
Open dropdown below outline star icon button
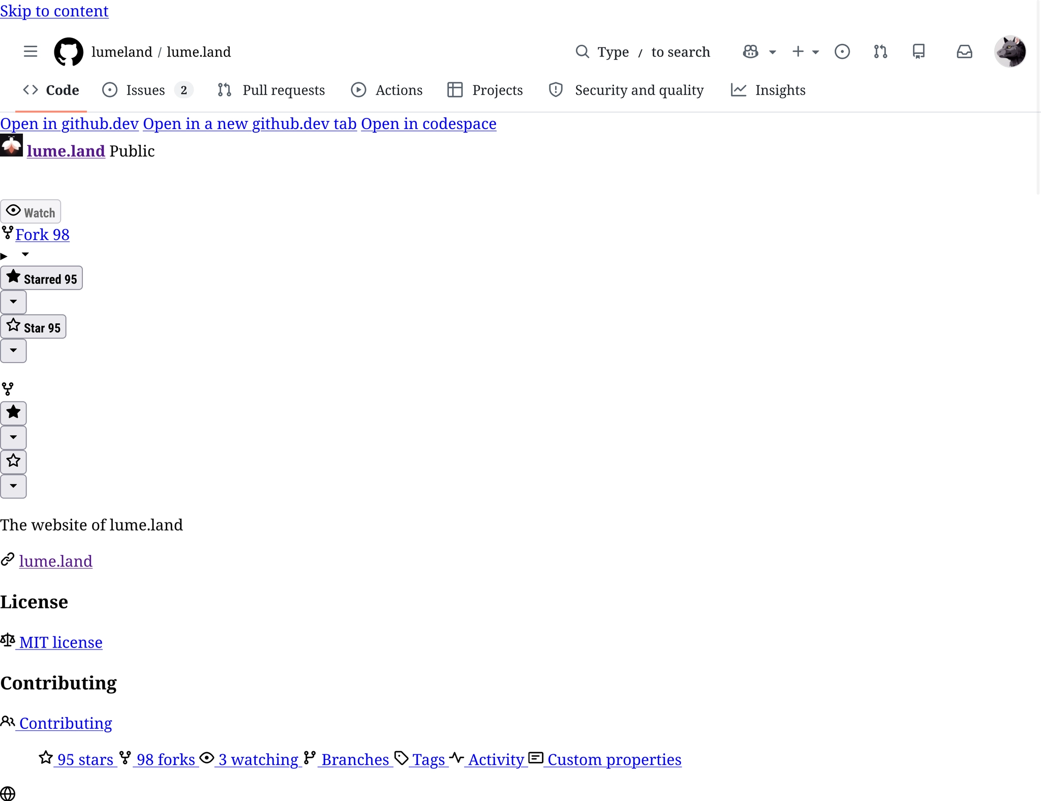pyautogui.click(x=13, y=486)
